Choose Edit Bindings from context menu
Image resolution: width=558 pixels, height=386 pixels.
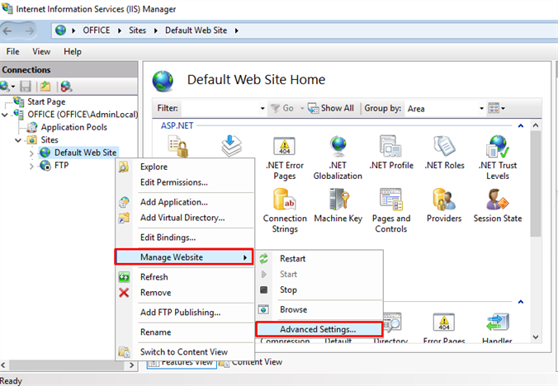pyautogui.click(x=185, y=238)
